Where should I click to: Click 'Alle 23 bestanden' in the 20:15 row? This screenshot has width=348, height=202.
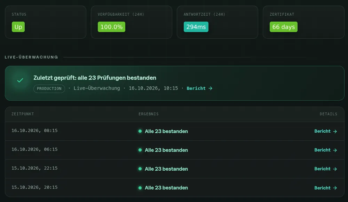pyautogui.click(x=166, y=188)
